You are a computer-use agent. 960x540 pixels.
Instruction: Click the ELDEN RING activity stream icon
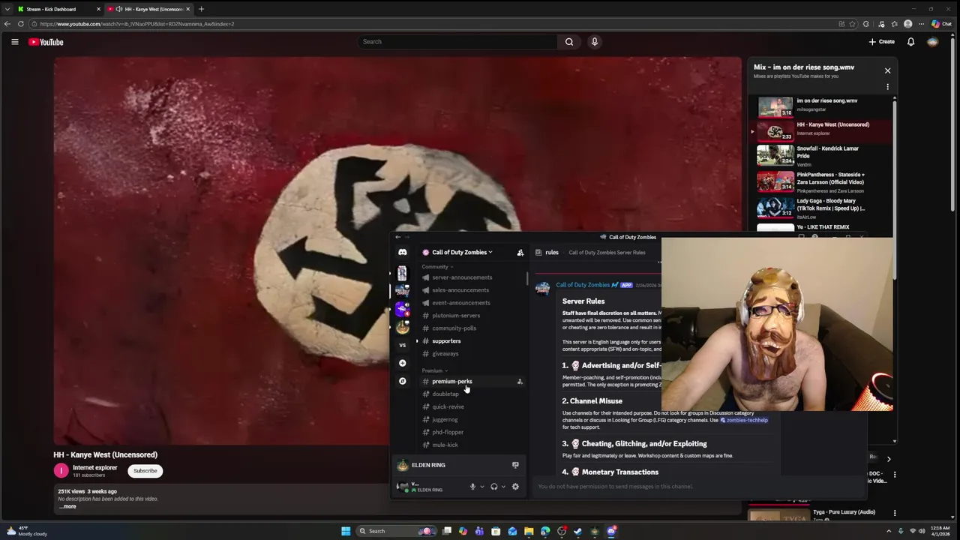515,465
